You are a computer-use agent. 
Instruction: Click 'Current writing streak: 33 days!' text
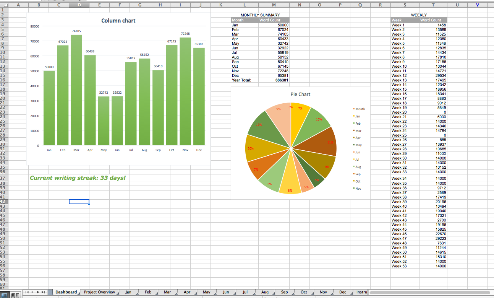coord(78,178)
